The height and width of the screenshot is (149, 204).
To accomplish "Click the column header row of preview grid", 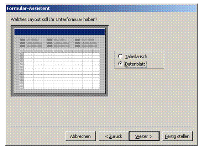I will 59,51.
